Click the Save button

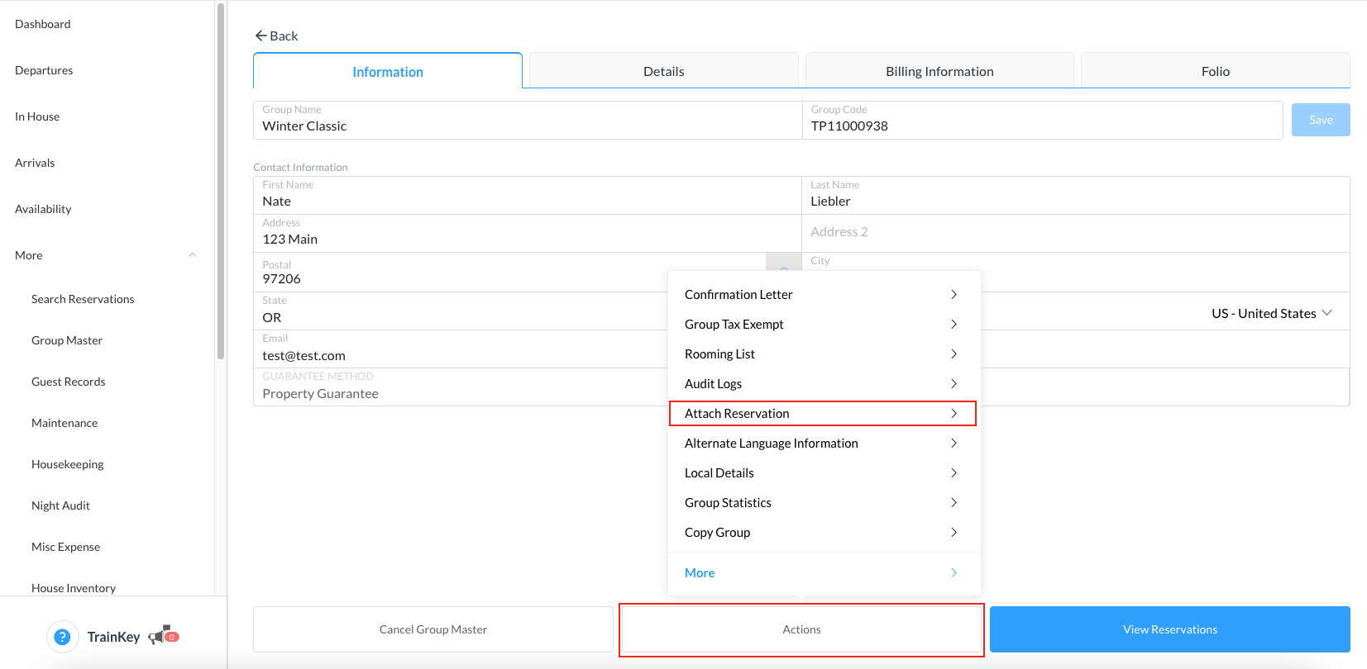click(x=1320, y=120)
